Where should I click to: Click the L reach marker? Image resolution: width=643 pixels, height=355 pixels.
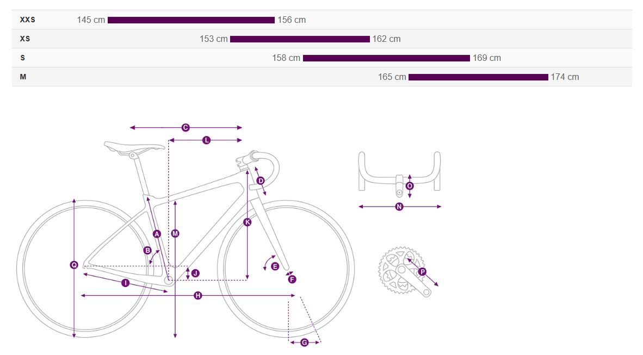pyautogui.click(x=206, y=140)
